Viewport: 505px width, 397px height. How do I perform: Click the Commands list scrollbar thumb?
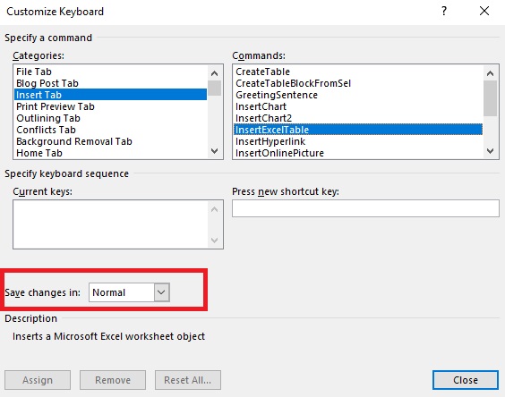click(490, 98)
